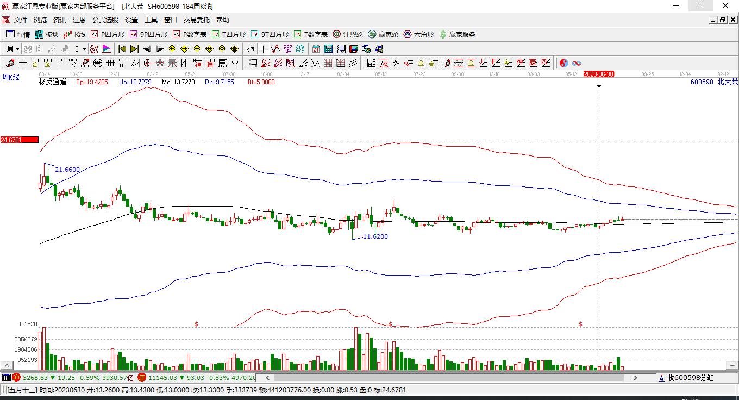This screenshot has height=400, width=739.
Task: Click the 周K线 chart period label
Action: (11, 78)
